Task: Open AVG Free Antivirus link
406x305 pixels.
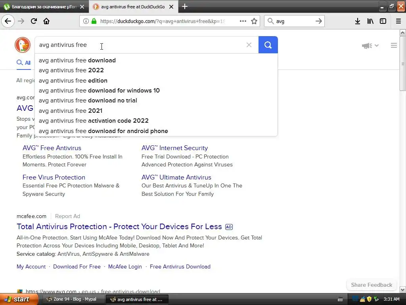Action: point(52,148)
